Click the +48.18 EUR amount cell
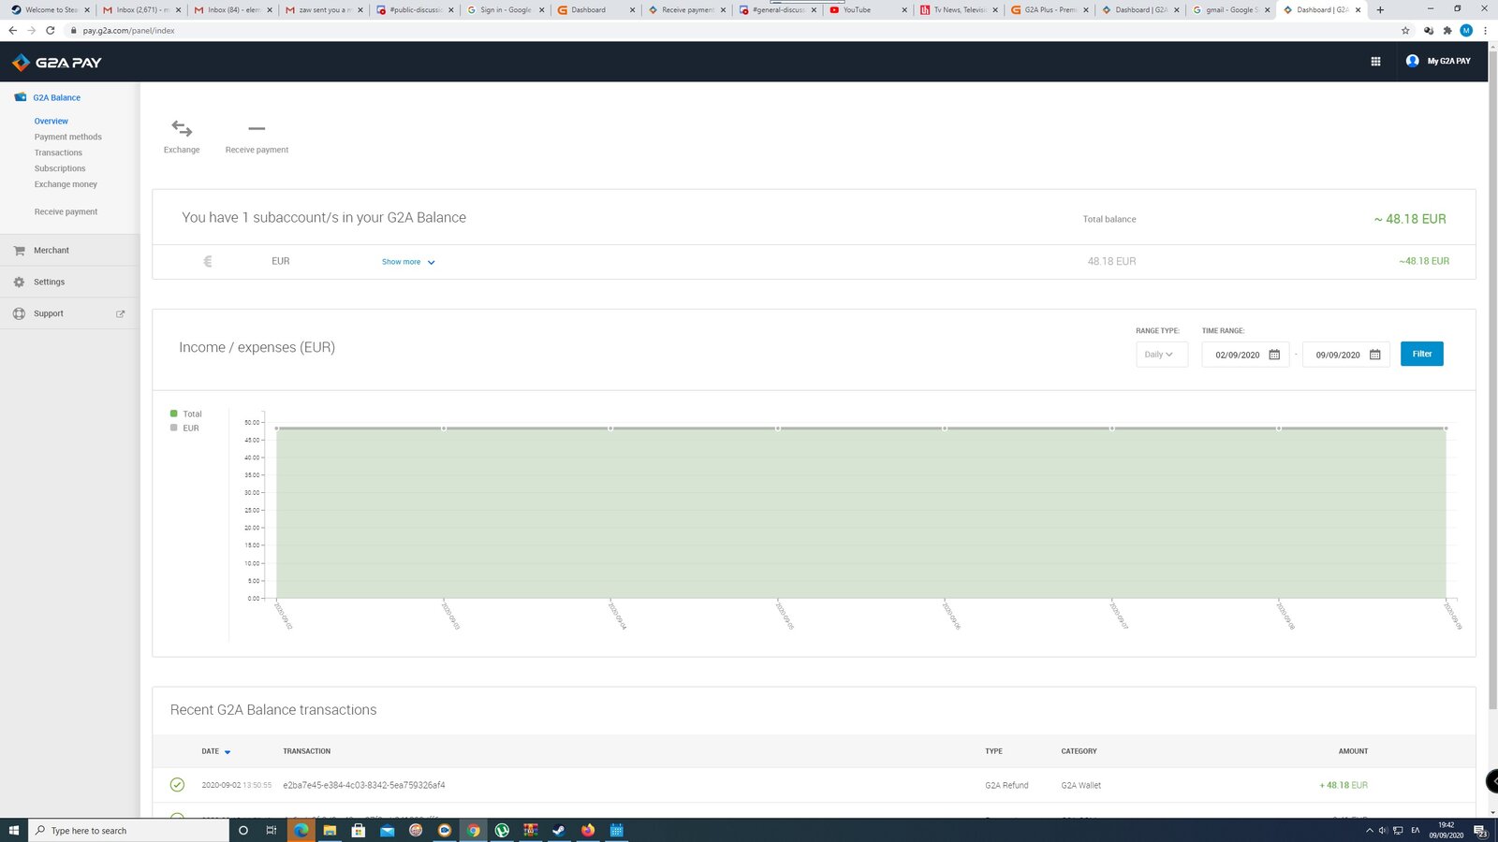This screenshot has height=842, width=1498. click(1344, 786)
